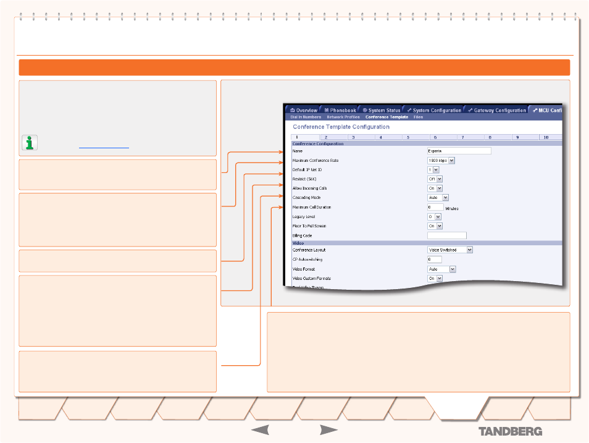Open the Conference Layout Voice Switched dropdown

click(450, 250)
